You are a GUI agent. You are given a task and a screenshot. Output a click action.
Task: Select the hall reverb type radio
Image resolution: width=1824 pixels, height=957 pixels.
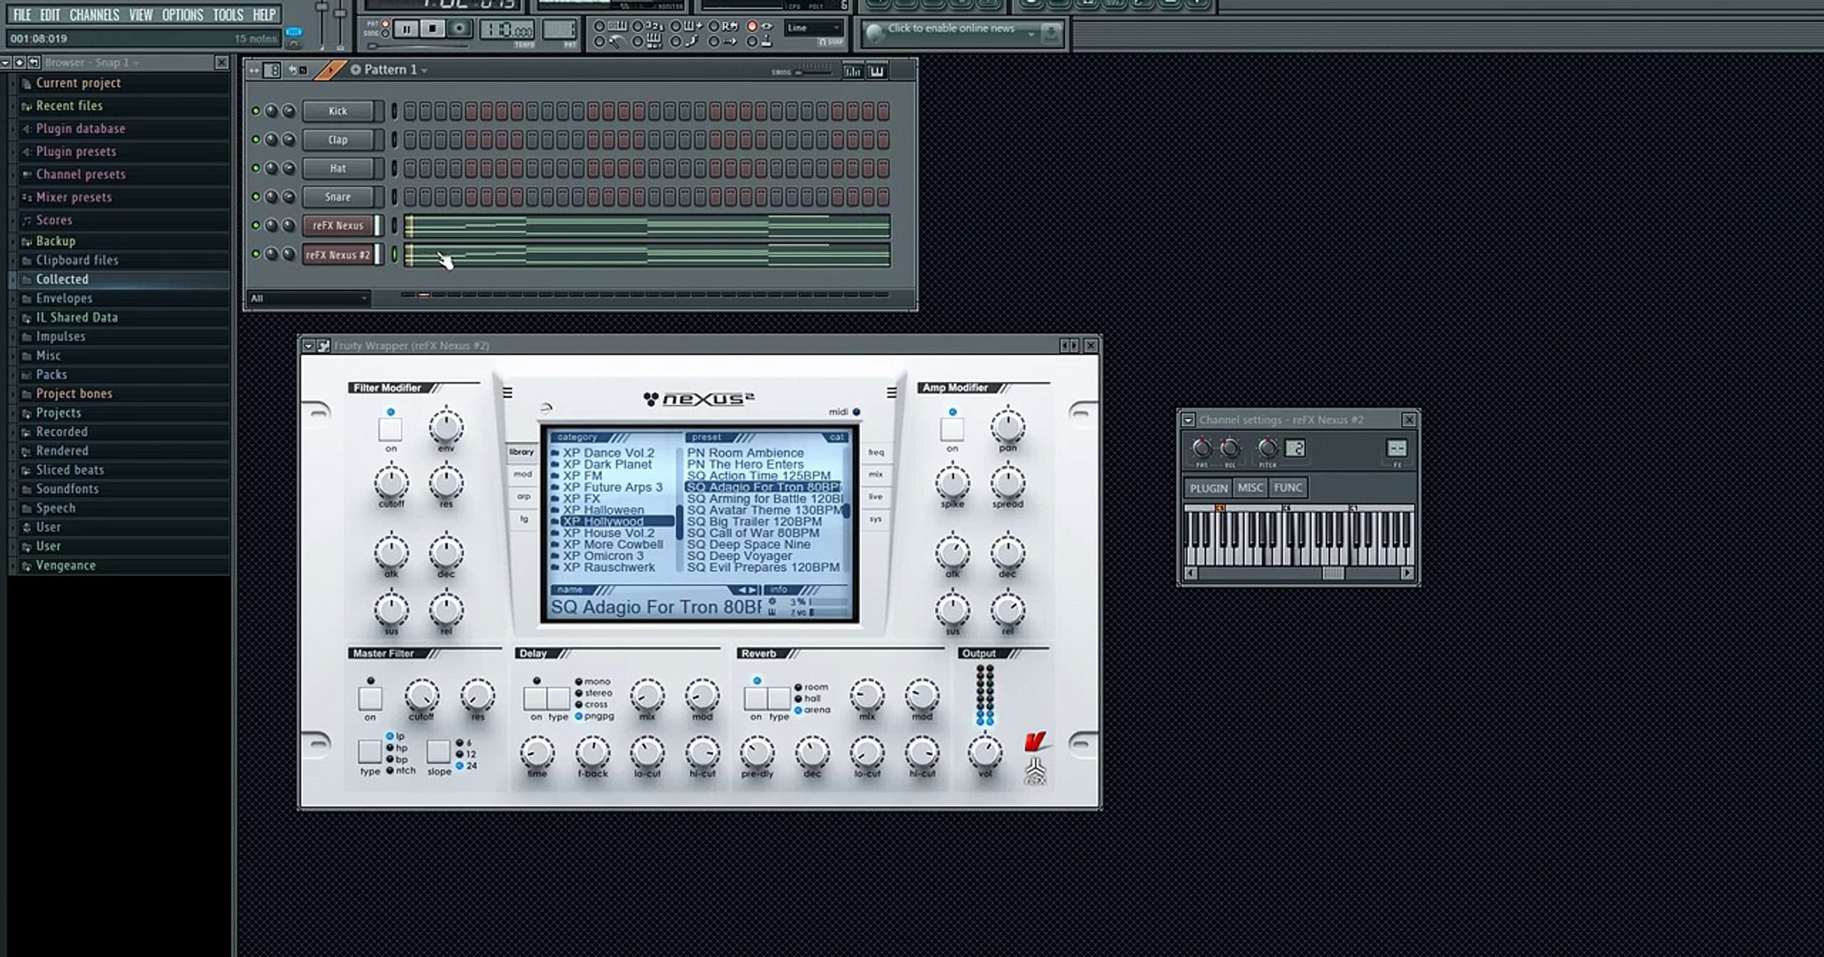[x=799, y=699]
